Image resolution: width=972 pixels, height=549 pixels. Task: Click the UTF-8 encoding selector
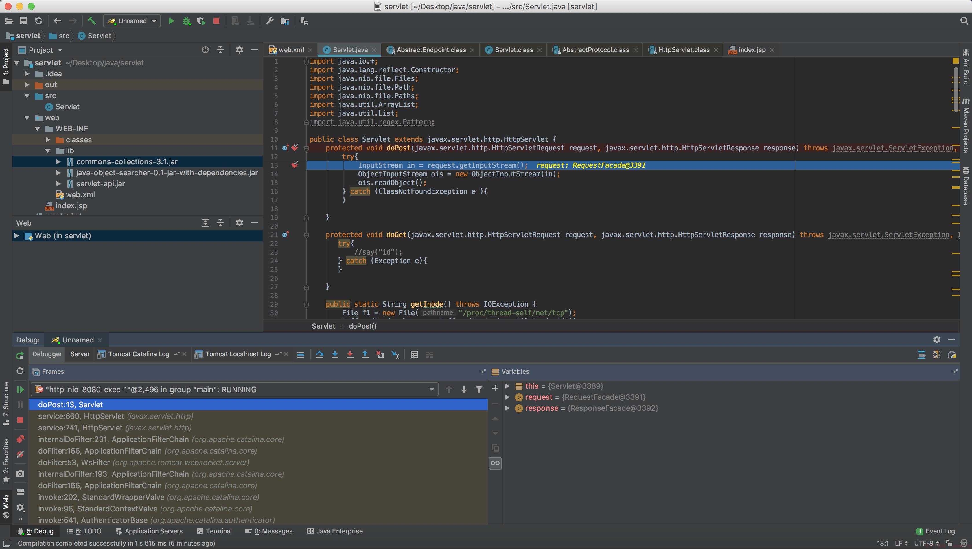pyautogui.click(x=926, y=543)
